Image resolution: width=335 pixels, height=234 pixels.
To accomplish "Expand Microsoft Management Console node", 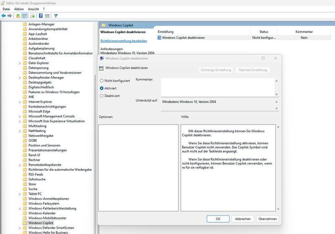I will click(x=20, y=116).
